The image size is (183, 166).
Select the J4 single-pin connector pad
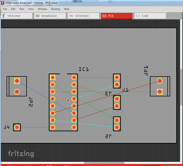tap(17, 127)
